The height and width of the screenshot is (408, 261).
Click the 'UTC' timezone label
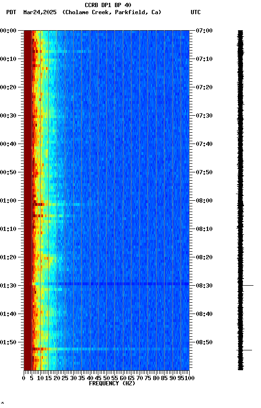(x=196, y=12)
